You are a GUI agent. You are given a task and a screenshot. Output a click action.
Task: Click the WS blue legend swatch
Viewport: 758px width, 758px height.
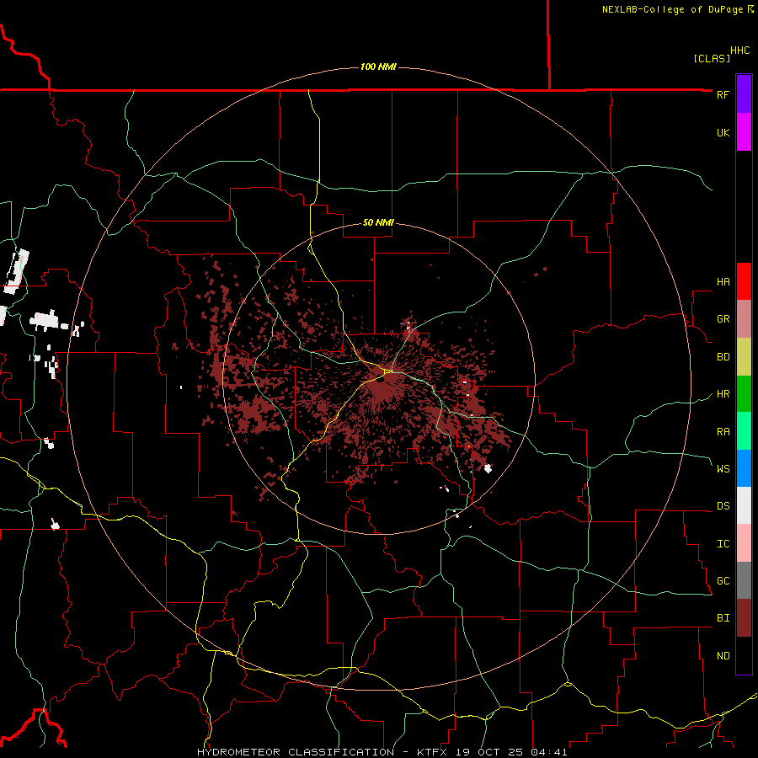click(x=744, y=468)
